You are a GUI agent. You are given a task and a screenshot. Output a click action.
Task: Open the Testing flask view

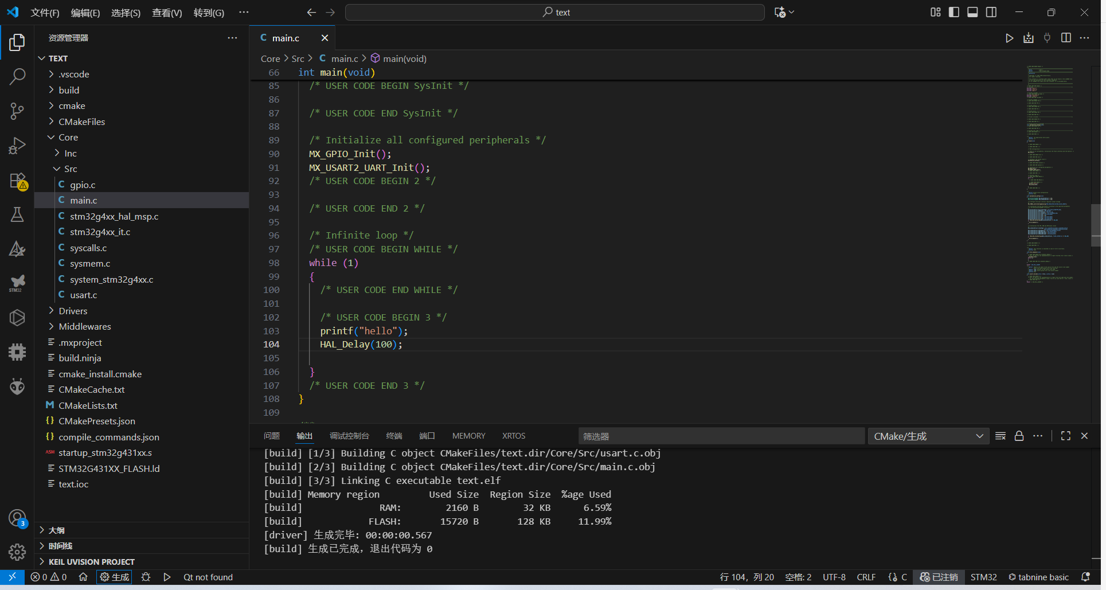(x=17, y=214)
